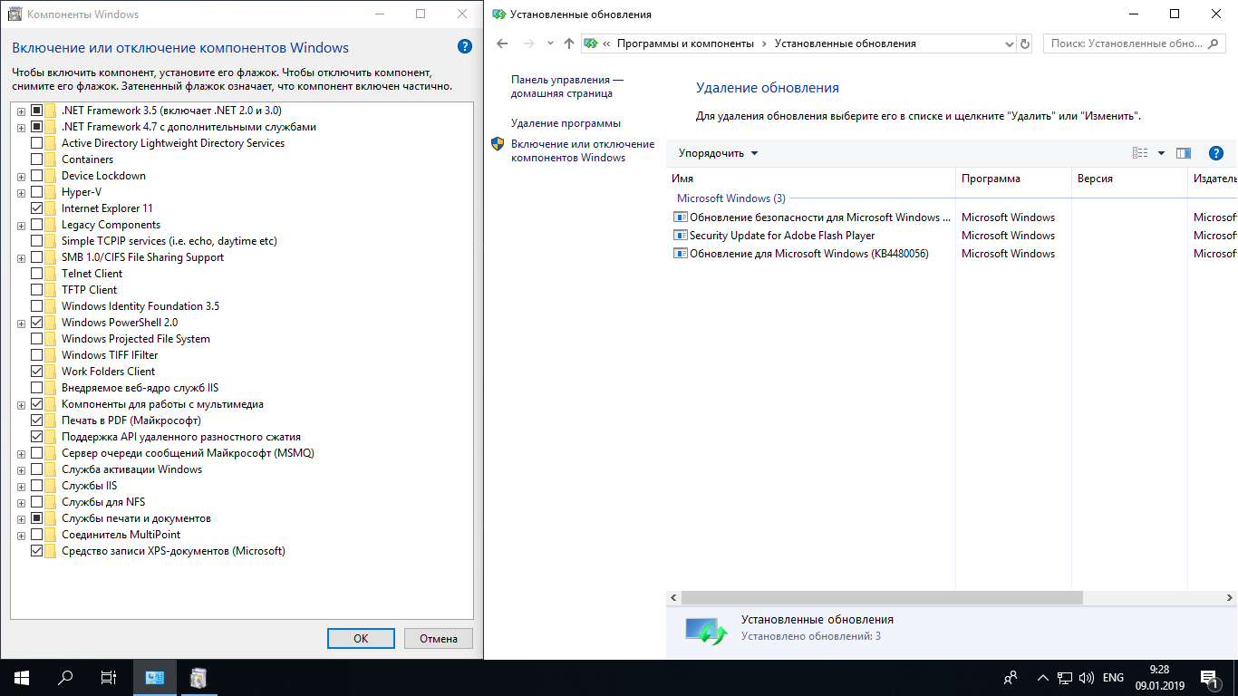Go up one level with the up arrow
This screenshot has height=696, width=1238.
pyautogui.click(x=568, y=43)
